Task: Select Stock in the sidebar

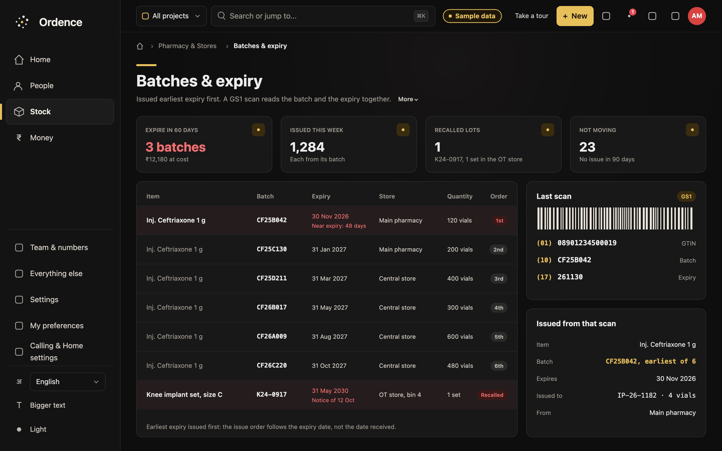Action: 60,111
